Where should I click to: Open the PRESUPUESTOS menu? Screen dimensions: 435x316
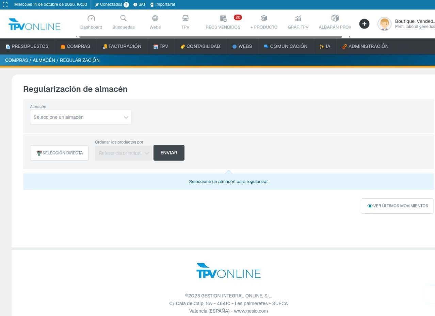27,46
